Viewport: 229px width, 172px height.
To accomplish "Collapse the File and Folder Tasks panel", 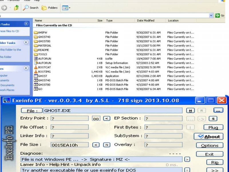I will (26, 42).
